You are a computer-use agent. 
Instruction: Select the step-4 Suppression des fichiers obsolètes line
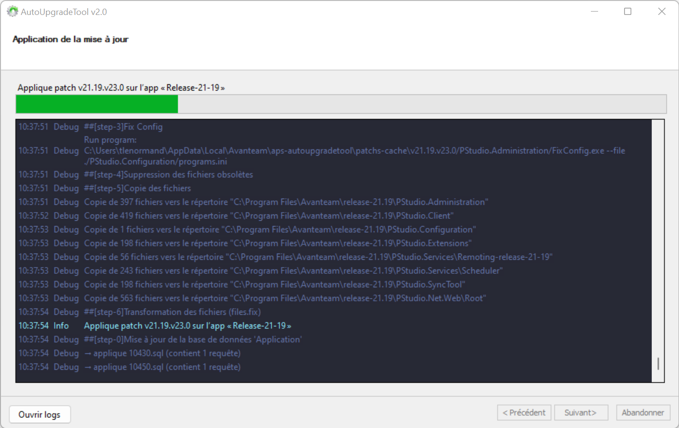coord(169,174)
